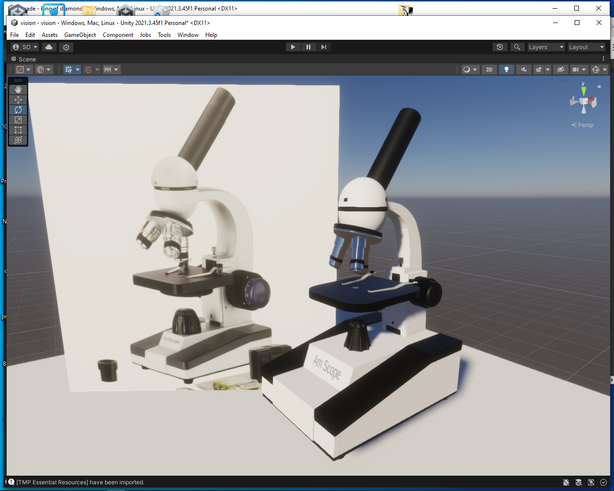Toggle scene lighting lightbulb
This screenshot has height=491, width=614.
(x=507, y=70)
